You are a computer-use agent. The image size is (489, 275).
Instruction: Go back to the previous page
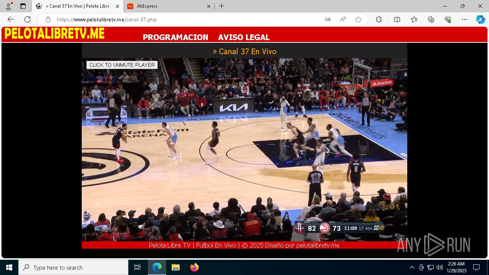[11, 19]
